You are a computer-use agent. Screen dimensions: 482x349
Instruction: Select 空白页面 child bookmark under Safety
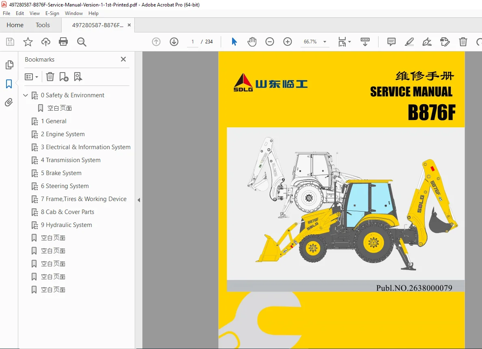[x=60, y=108]
